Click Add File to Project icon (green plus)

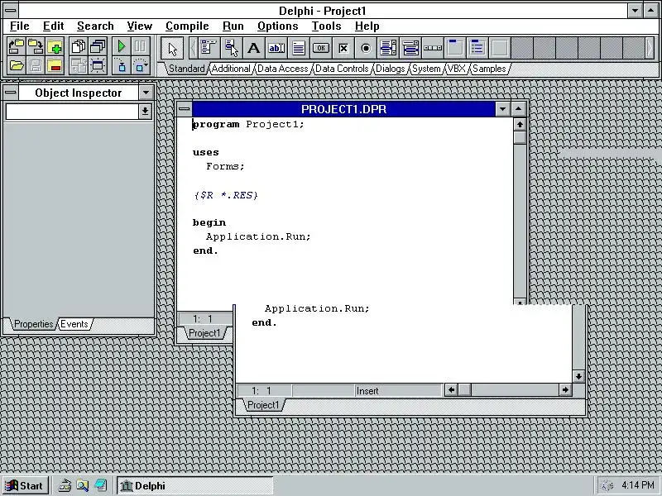pos(55,46)
